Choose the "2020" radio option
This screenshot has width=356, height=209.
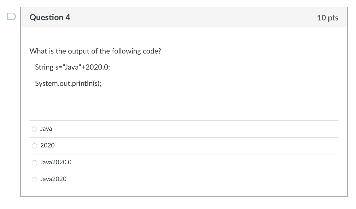(35, 146)
